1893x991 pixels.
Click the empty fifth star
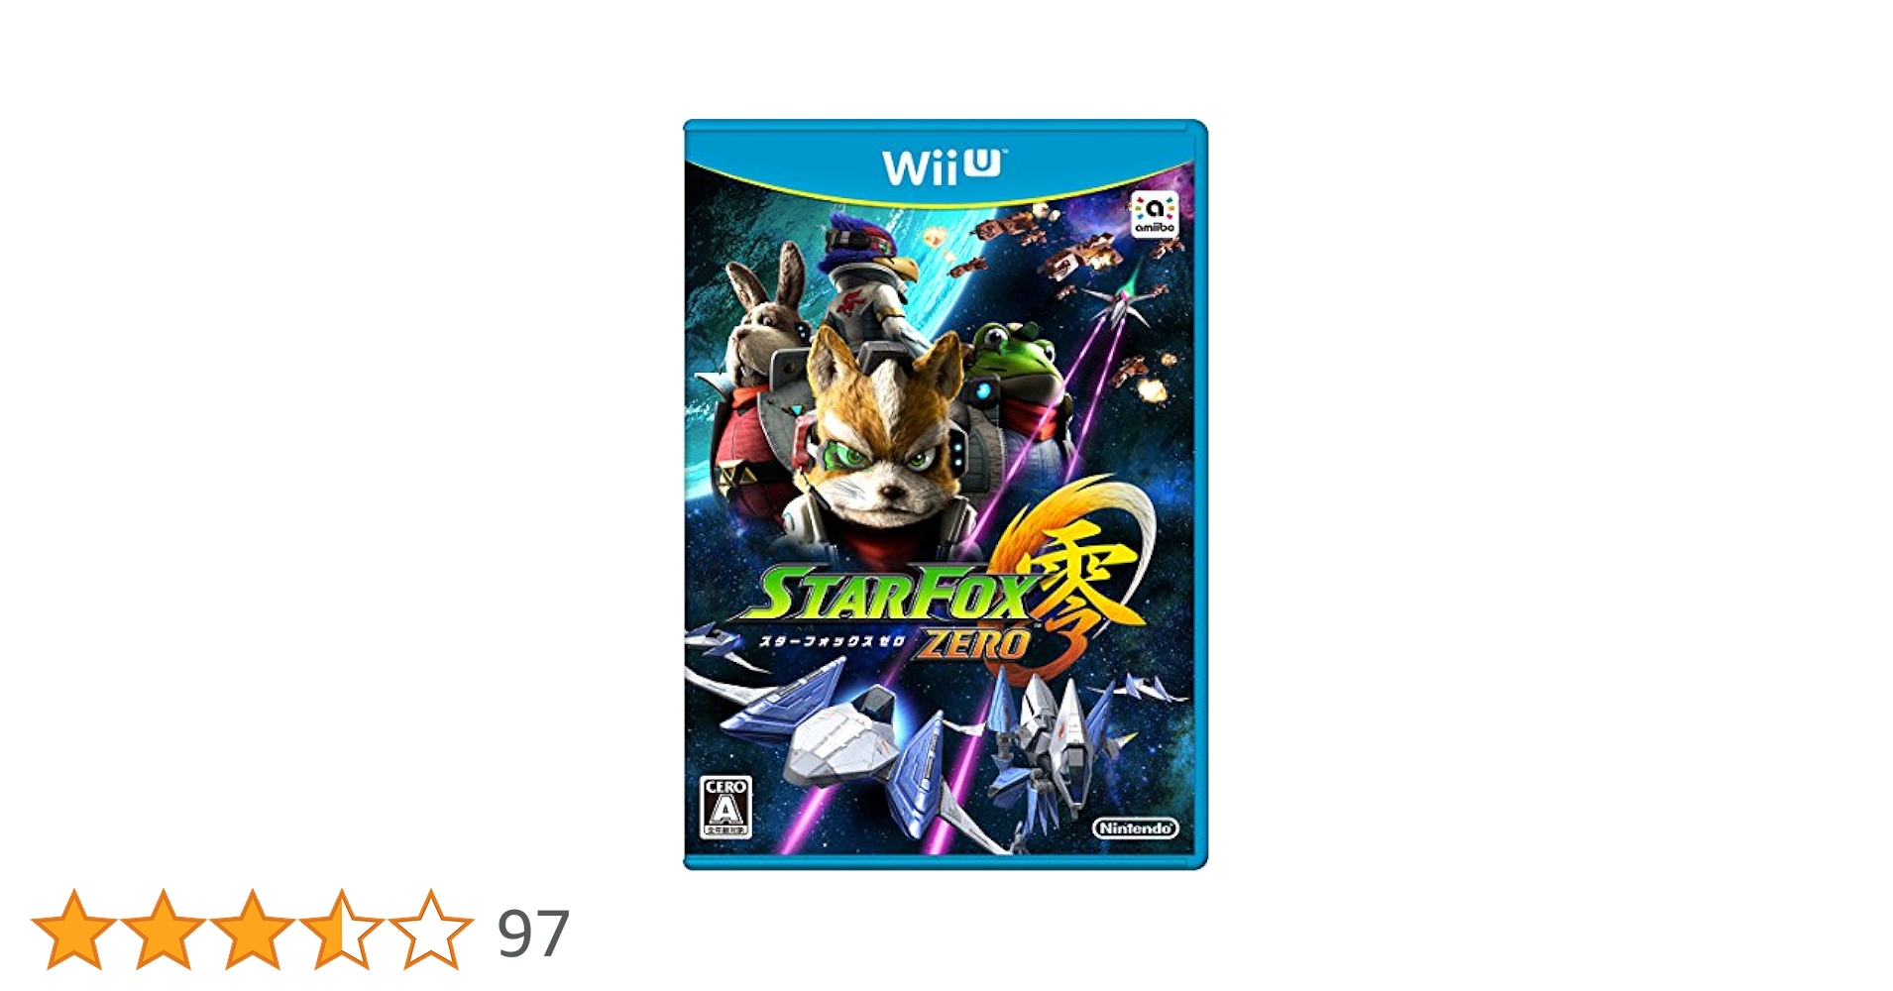[430, 930]
